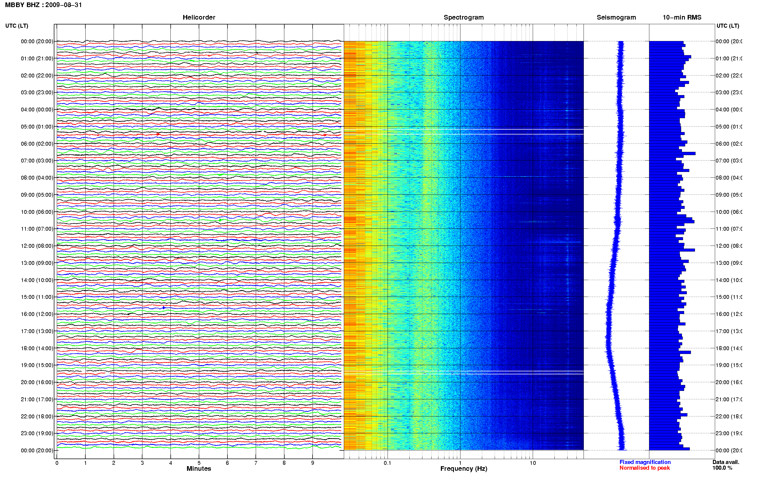Click the left 05:00 (01:00) time label
773x483 pixels.
click(37, 127)
